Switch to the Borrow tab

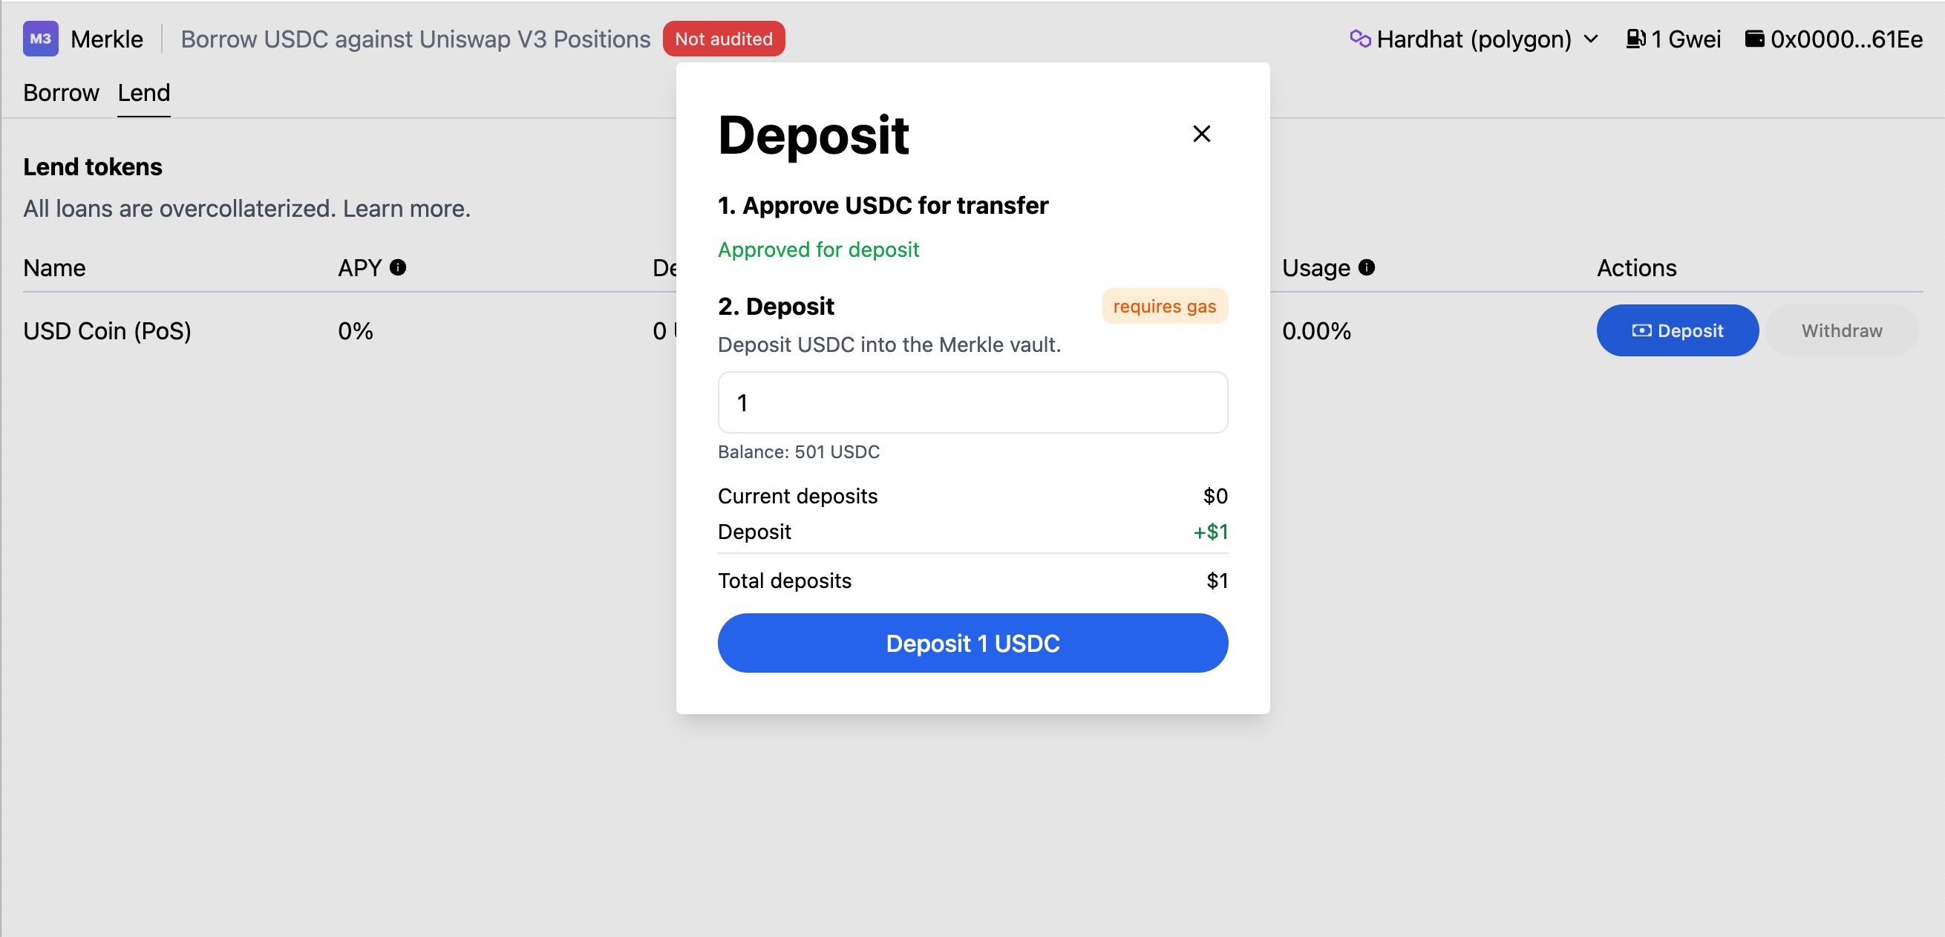pyautogui.click(x=59, y=92)
